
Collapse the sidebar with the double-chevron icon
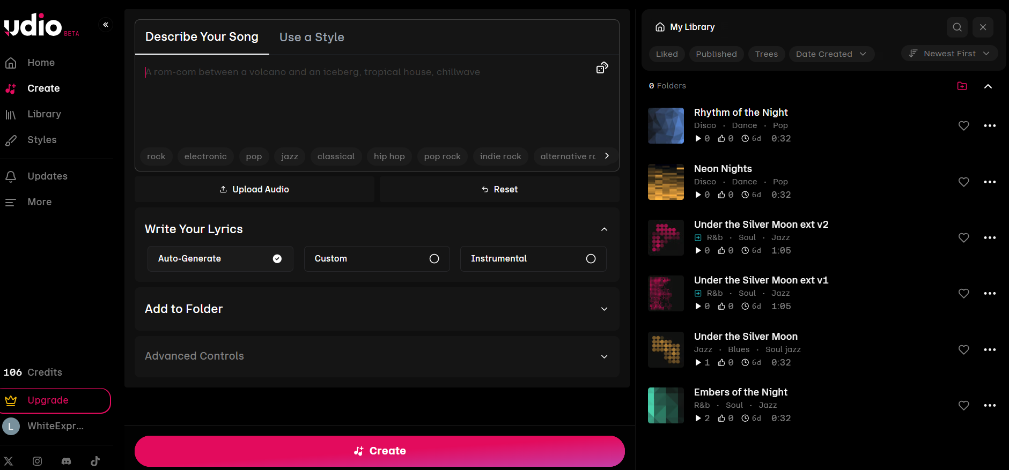coord(106,25)
